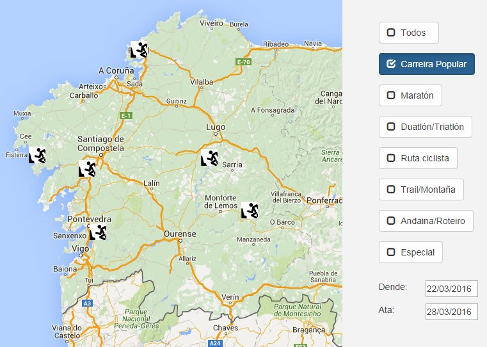Click the Bragança label on map
Image resolution: width=487 pixels, height=347 pixels.
308,330
